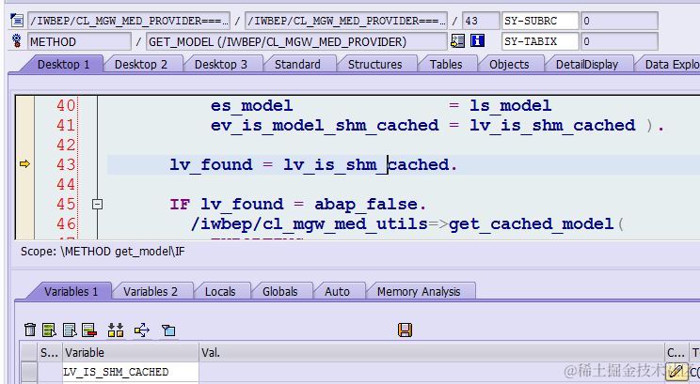Switch to the Desktop 3 tab
The image size is (700, 384).
[x=220, y=65]
